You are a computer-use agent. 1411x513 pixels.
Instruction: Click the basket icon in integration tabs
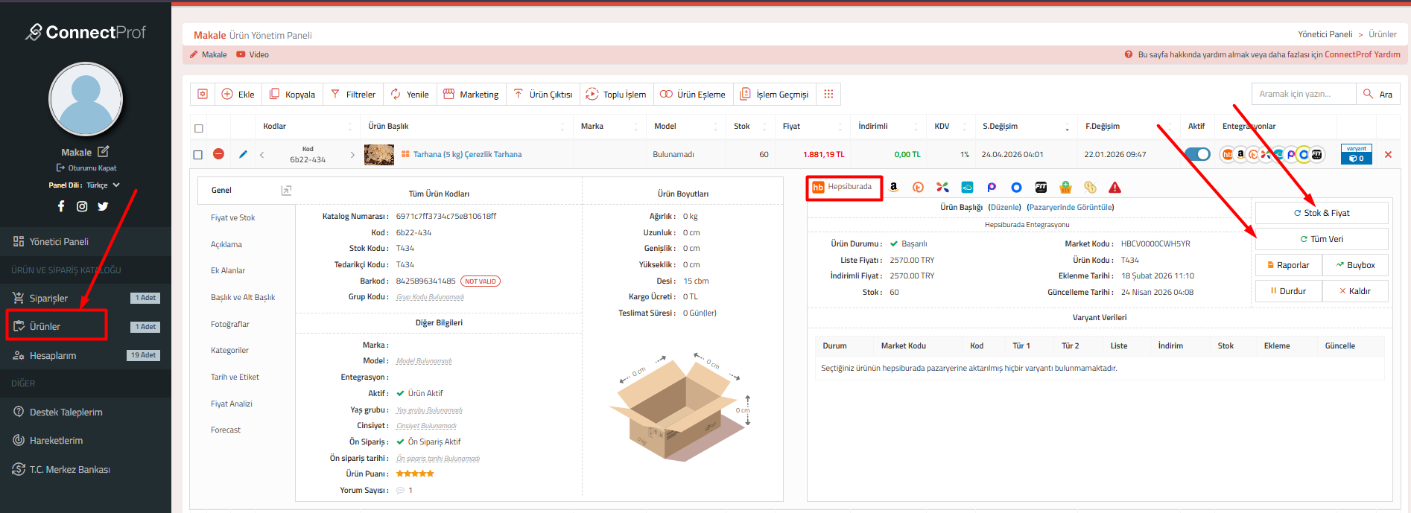pyautogui.click(x=1065, y=188)
